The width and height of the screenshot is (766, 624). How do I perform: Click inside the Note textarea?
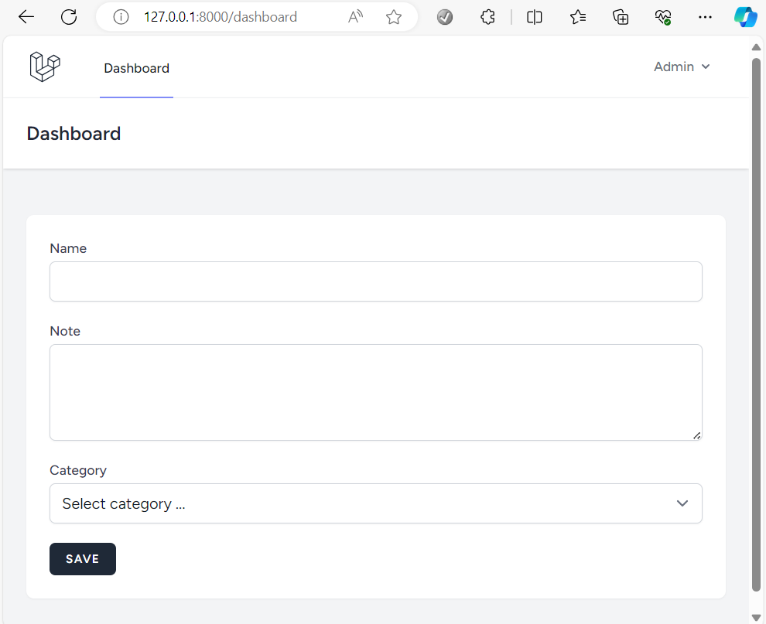tap(376, 391)
